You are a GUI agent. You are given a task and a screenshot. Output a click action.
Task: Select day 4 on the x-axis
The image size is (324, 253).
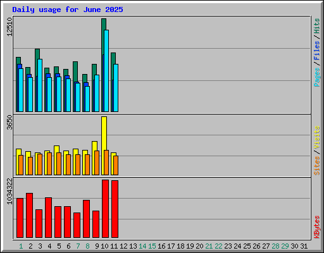coord(49,246)
